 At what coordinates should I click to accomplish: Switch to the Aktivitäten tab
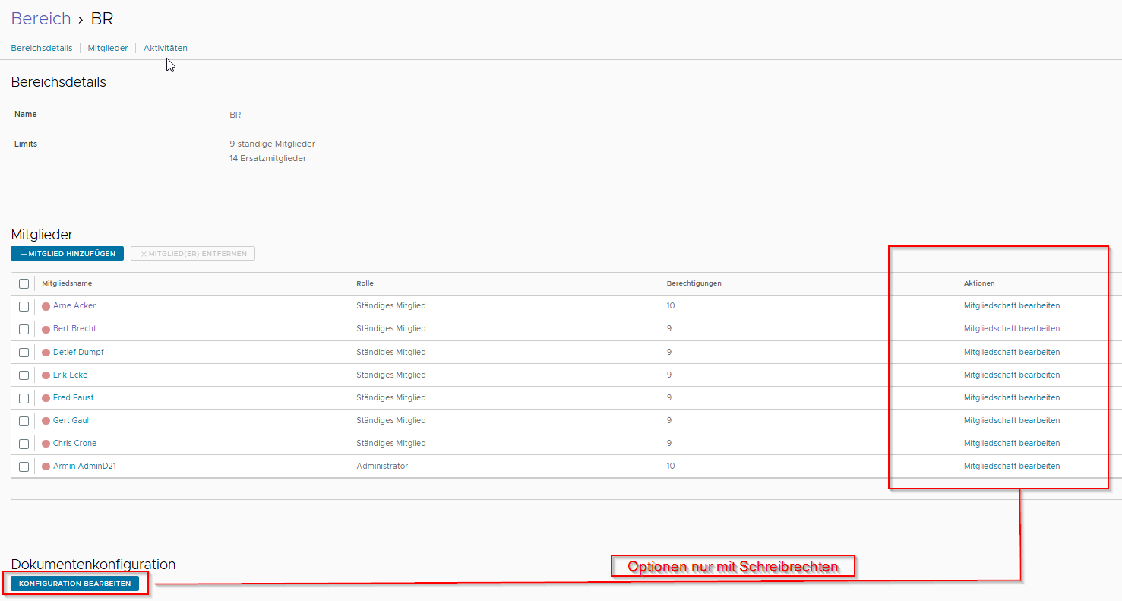click(x=166, y=48)
